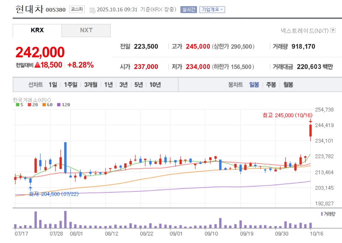The image size is (342, 243).
Task: Click the 전일 value 223,500
Action: coord(146,46)
